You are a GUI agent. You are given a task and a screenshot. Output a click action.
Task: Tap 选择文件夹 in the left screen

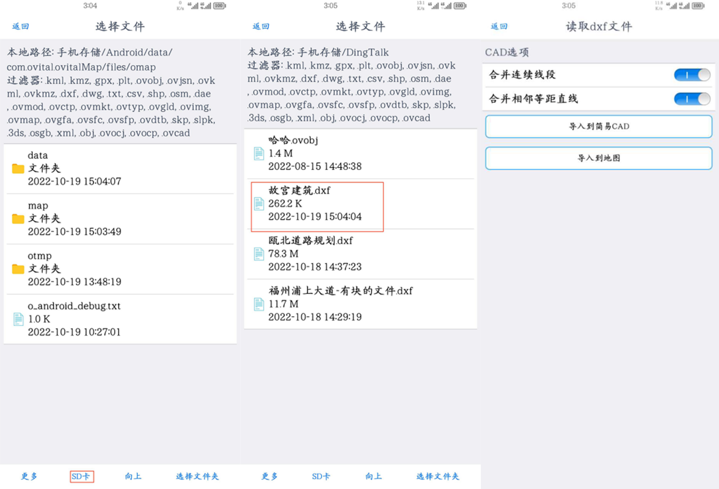pyautogui.click(x=197, y=476)
